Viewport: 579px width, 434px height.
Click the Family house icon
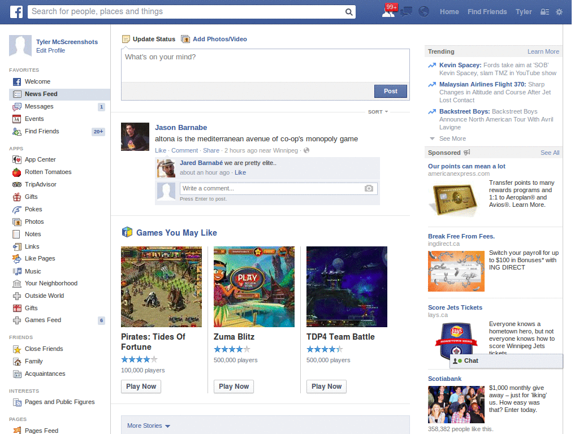pos(17,361)
